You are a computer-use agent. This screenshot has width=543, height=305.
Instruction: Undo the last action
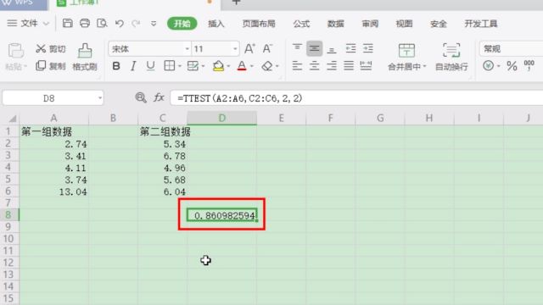[x=120, y=24]
